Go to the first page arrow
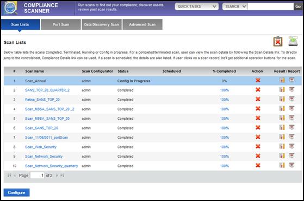This screenshot has width=304, height=201. tap(9, 176)
